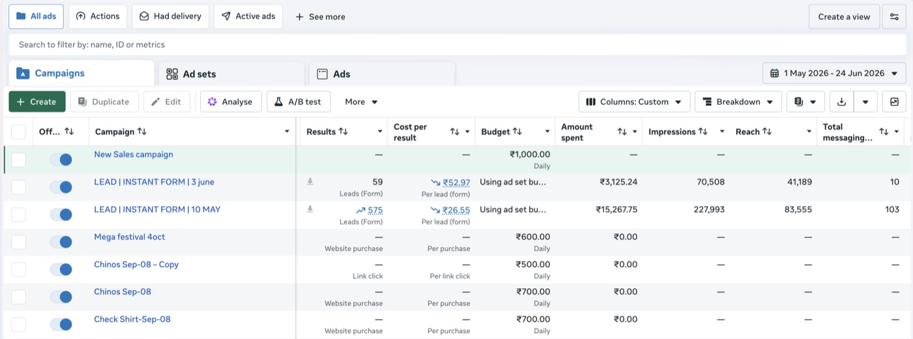Viewport: 913px width, 339px height.
Task: Click See more views
Action: 320,17
